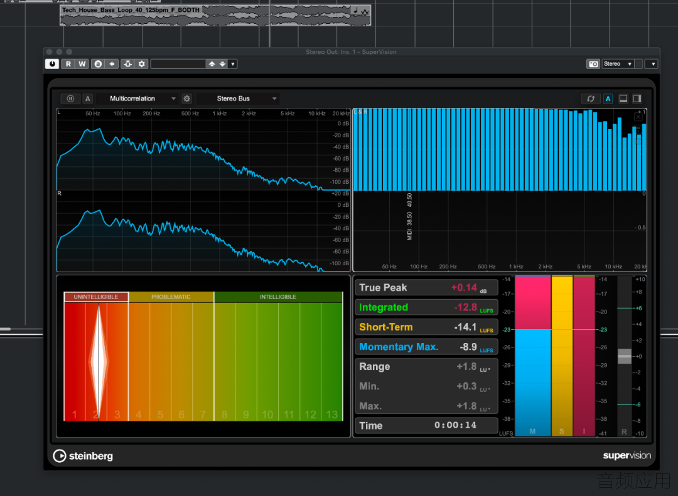Viewport: 678px width, 496px height.
Task: Click the MIDI: 38.50 40.50 note label
Action: pos(409,217)
